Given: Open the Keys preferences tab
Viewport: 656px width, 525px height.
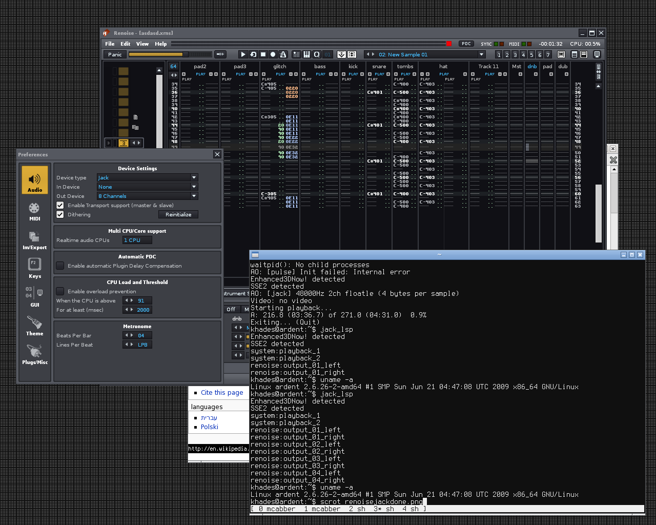Looking at the screenshot, I should [x=35, y=269].
